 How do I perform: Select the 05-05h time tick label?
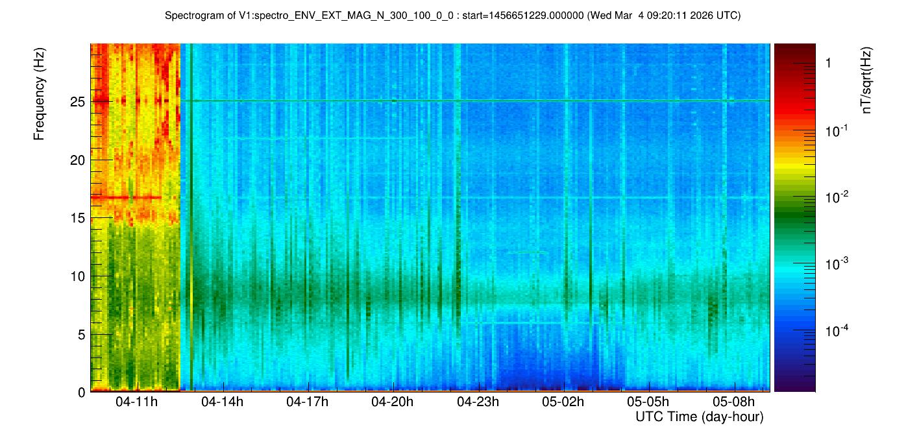click(648, 402)
